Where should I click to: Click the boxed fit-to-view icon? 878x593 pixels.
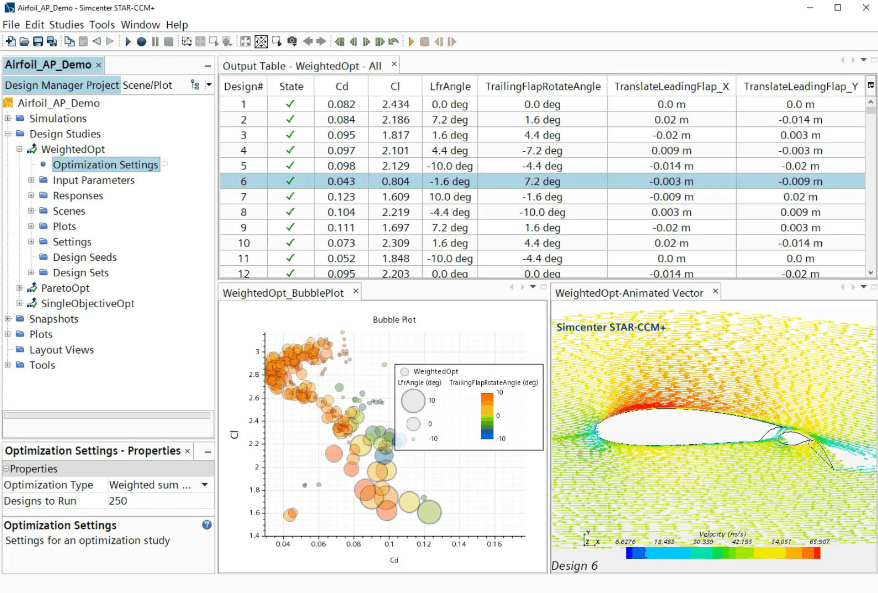261,41
